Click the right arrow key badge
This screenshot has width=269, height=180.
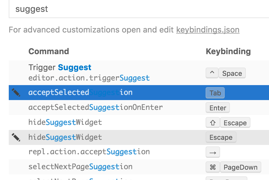click(213, 152)
